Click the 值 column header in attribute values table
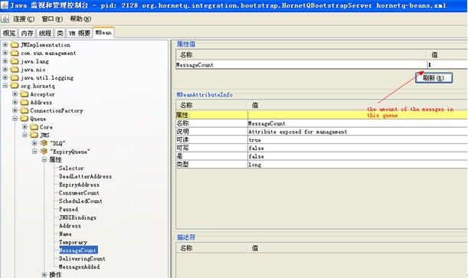 point(447,55)
